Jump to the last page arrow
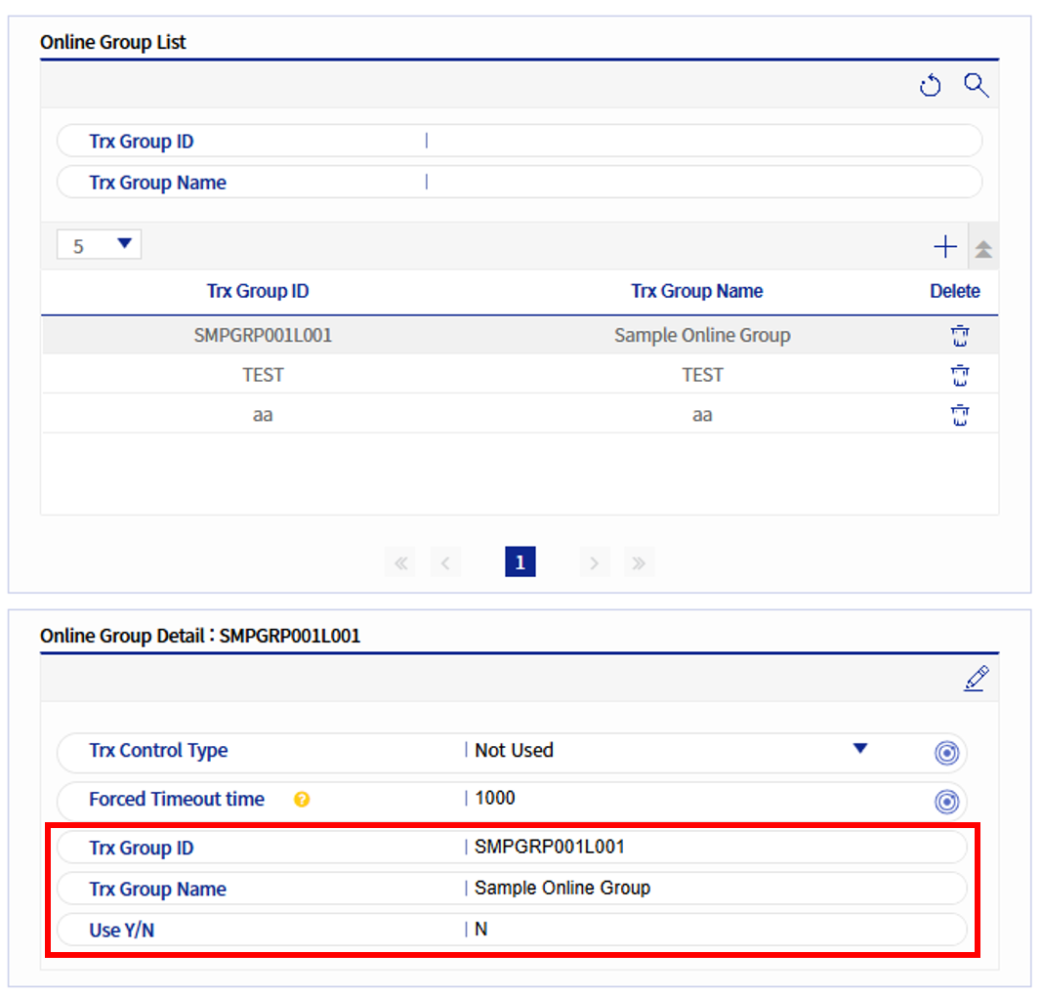The width and height of the screenshot is (1041, 995). click(639, 562)
